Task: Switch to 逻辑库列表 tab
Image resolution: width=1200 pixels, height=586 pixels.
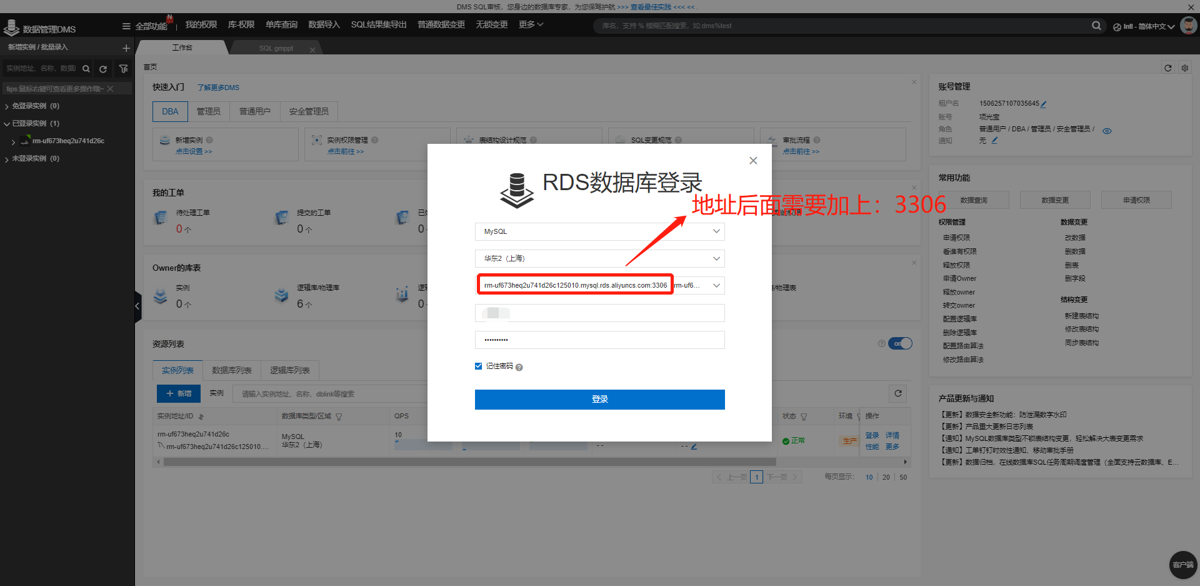Action: 290,370
